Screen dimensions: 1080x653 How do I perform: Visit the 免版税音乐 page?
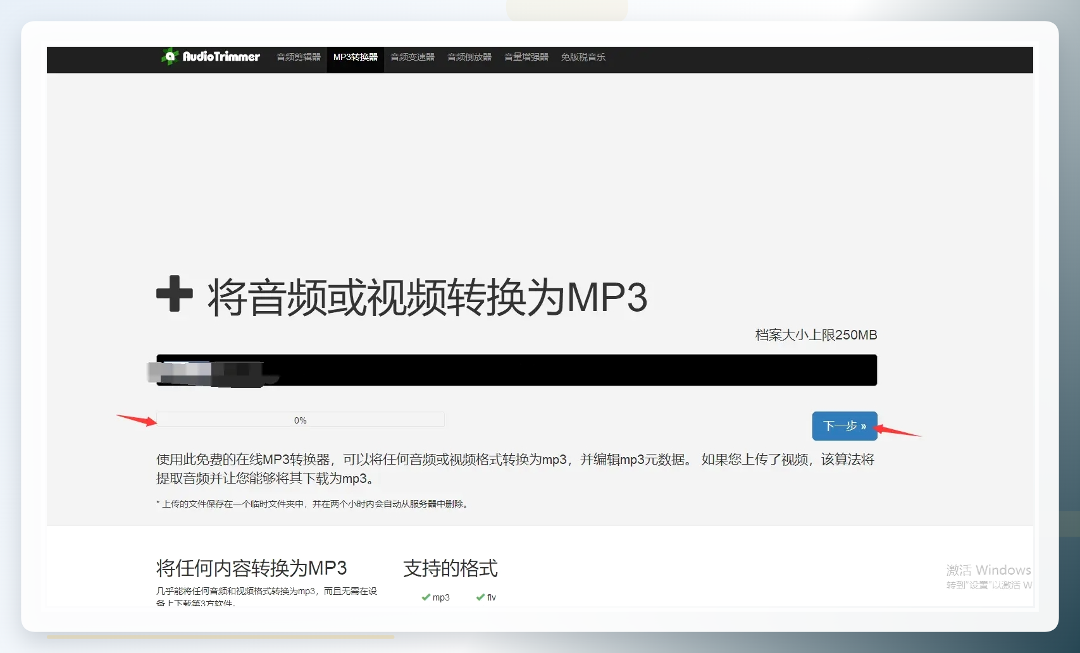(x=583, y=57)
